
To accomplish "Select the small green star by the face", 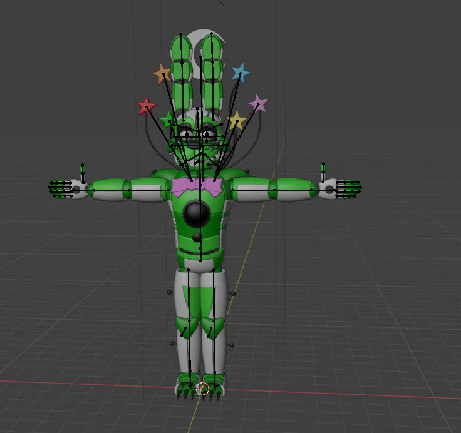I will [x=167, y=120].
